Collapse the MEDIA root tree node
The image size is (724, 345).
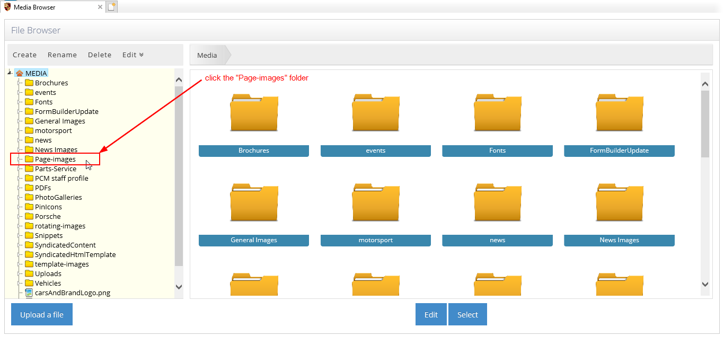click(10, 73)
